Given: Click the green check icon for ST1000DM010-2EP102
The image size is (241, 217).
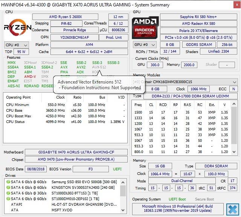Looking at the screenshot, I should (x=8, y=199).
